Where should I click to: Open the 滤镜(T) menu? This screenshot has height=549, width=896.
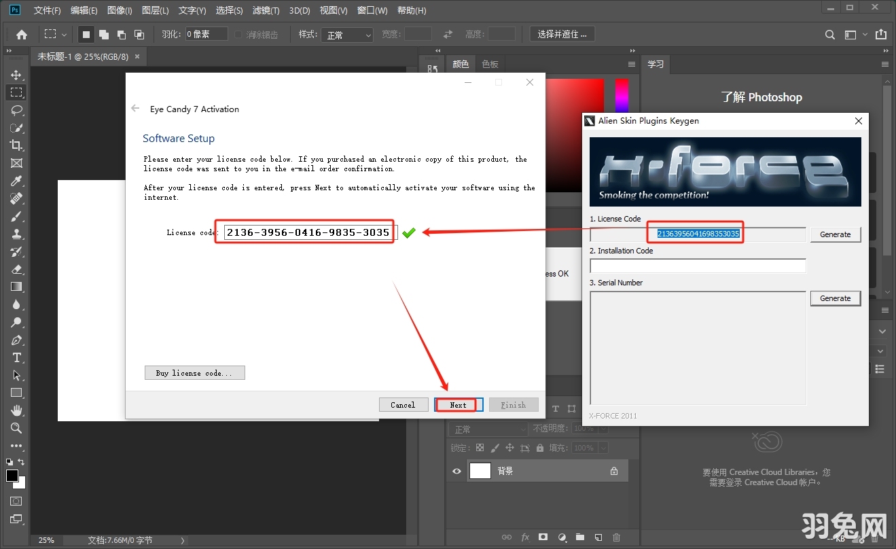[x=266, y=10]
